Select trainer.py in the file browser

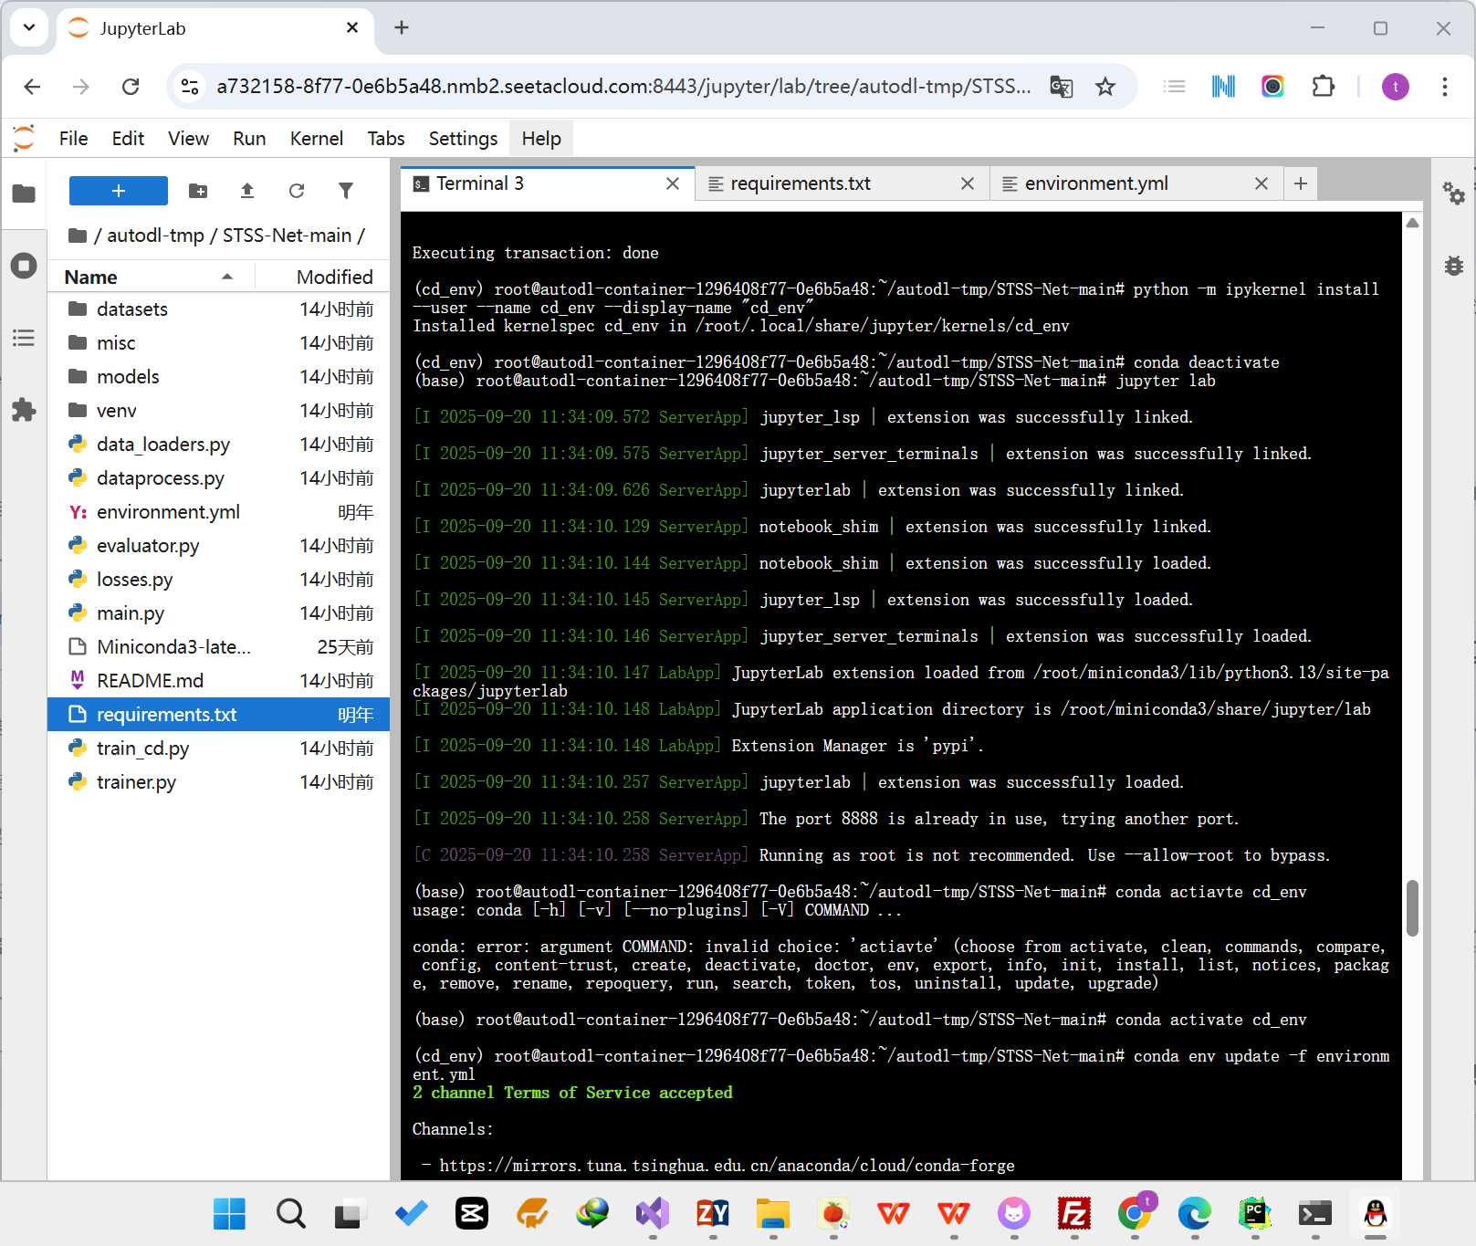point(135,781)
